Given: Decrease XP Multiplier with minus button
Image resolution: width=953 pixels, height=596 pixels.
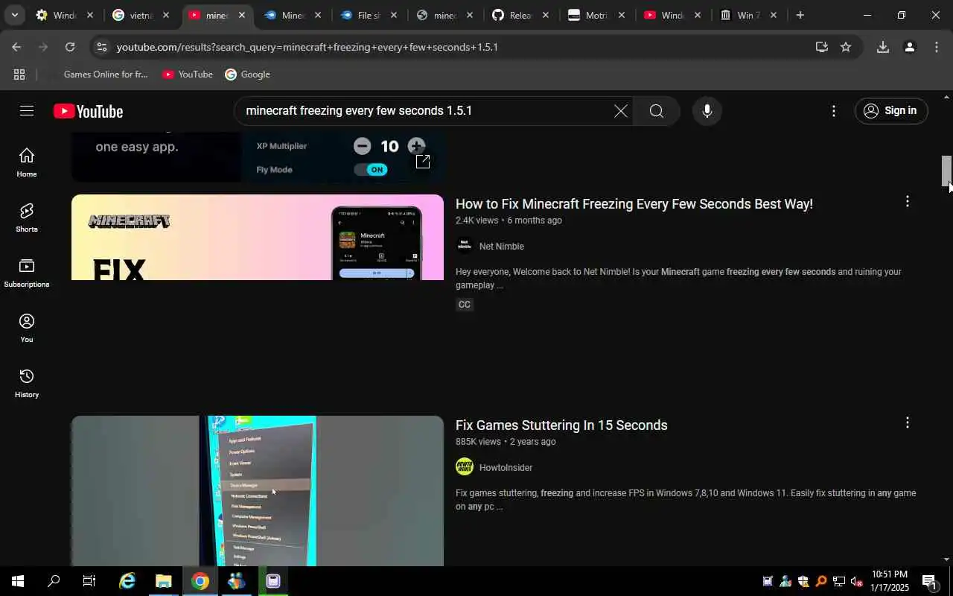Looking at the screenshot, I should (362, 146).
